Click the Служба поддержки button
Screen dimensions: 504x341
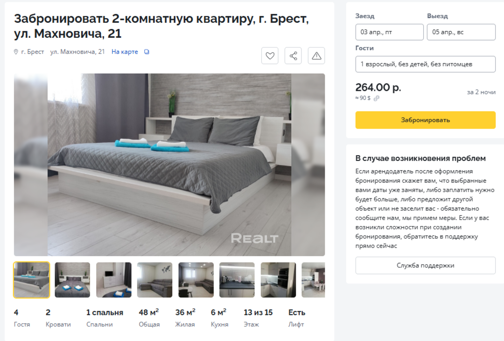click(x=425, y=265)
